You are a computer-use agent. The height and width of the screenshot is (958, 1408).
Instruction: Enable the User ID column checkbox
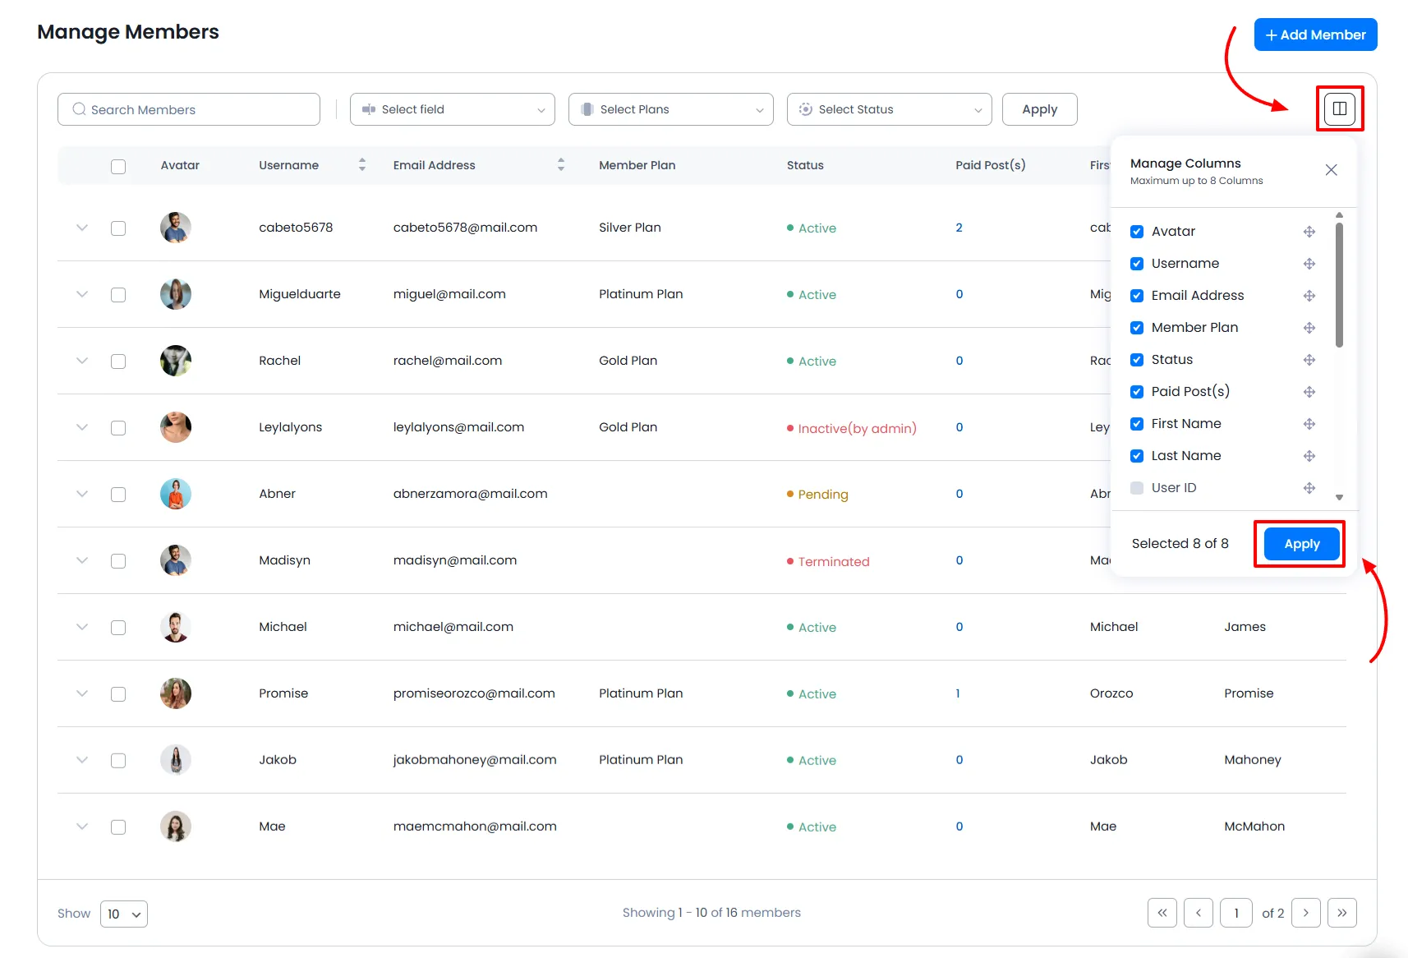point(1137,487)
